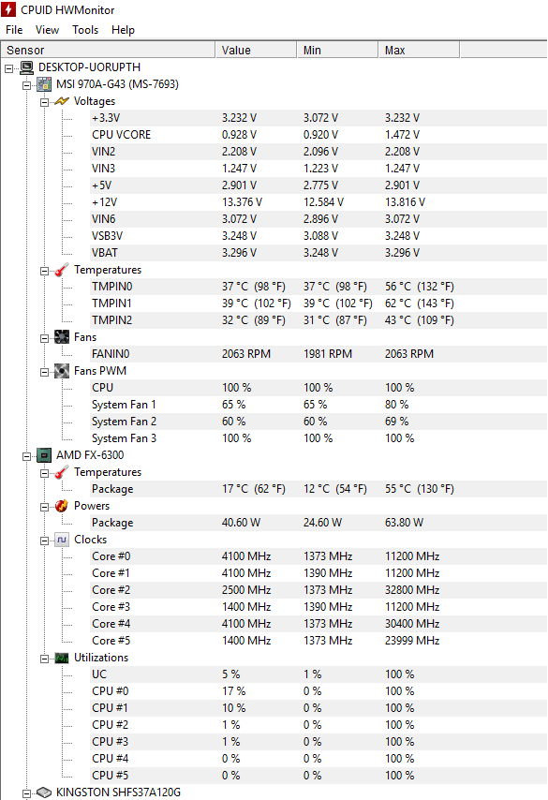
Task: Click the AMD FX-6300 processor chip icon
Action: point(44,455)
